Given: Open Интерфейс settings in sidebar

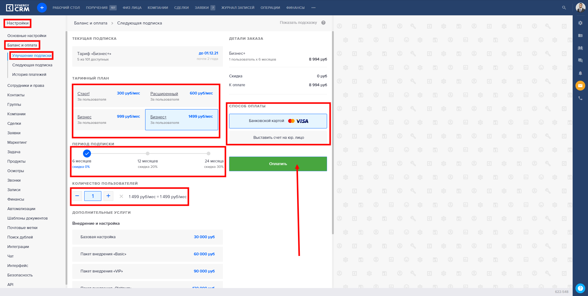Looking at the screenshot, I should pos(18,266).
